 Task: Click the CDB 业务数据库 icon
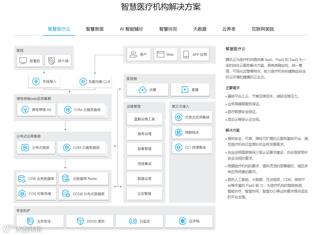coord(22,179)
